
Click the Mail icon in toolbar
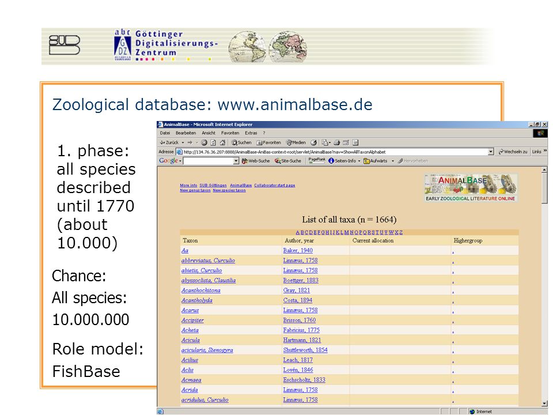coord(325,142)
